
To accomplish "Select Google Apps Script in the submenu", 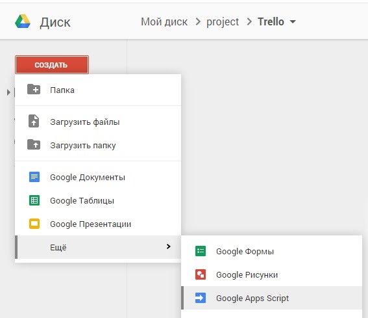I will pyautogui.click(x=272, y=298).
